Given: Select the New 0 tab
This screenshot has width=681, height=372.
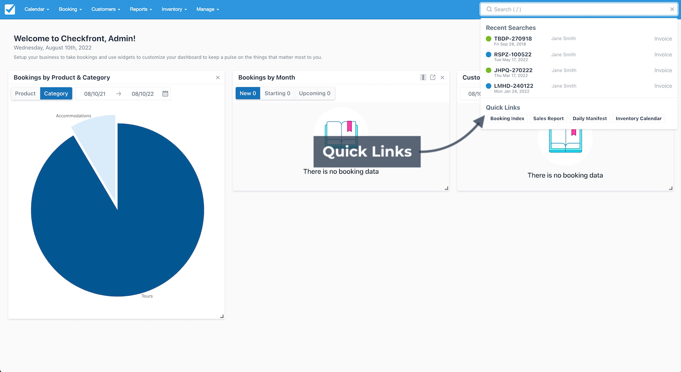Looking at the screenshot, I should click(248, 93).
